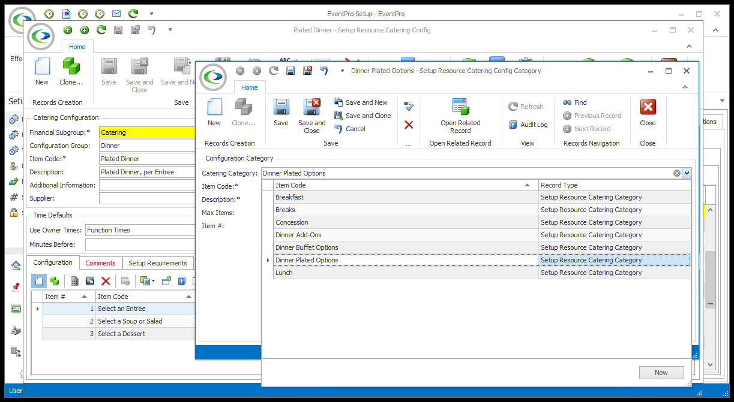Select the Home tab in the Plated Dinner window
The image size is (734, 402).
coord(77,47)
